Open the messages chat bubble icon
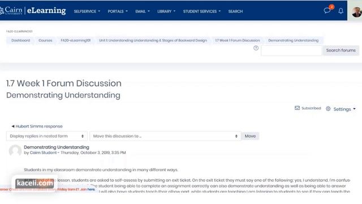The image size is (362, 204). pos(327,11)
